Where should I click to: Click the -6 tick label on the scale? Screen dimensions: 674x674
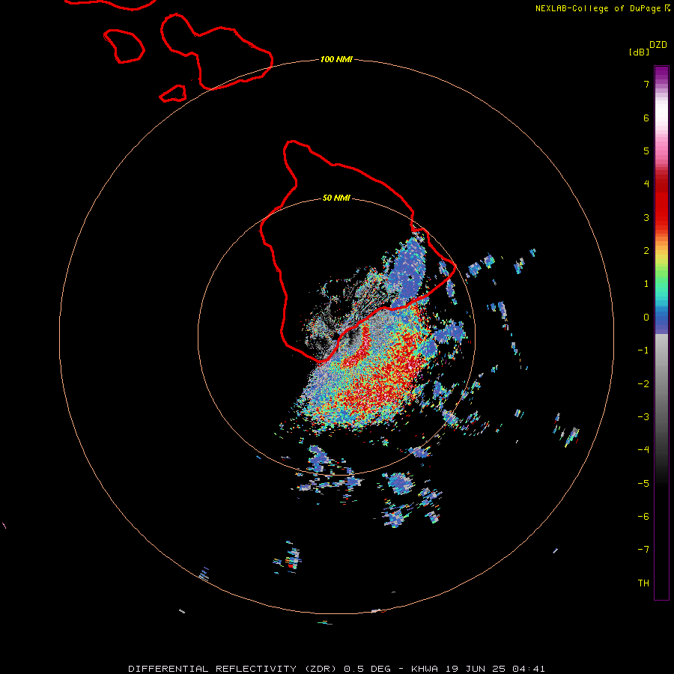[643, 517]
